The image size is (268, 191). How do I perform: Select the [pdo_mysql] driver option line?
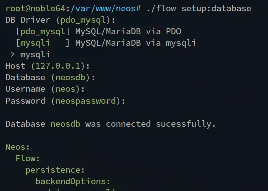99,32
